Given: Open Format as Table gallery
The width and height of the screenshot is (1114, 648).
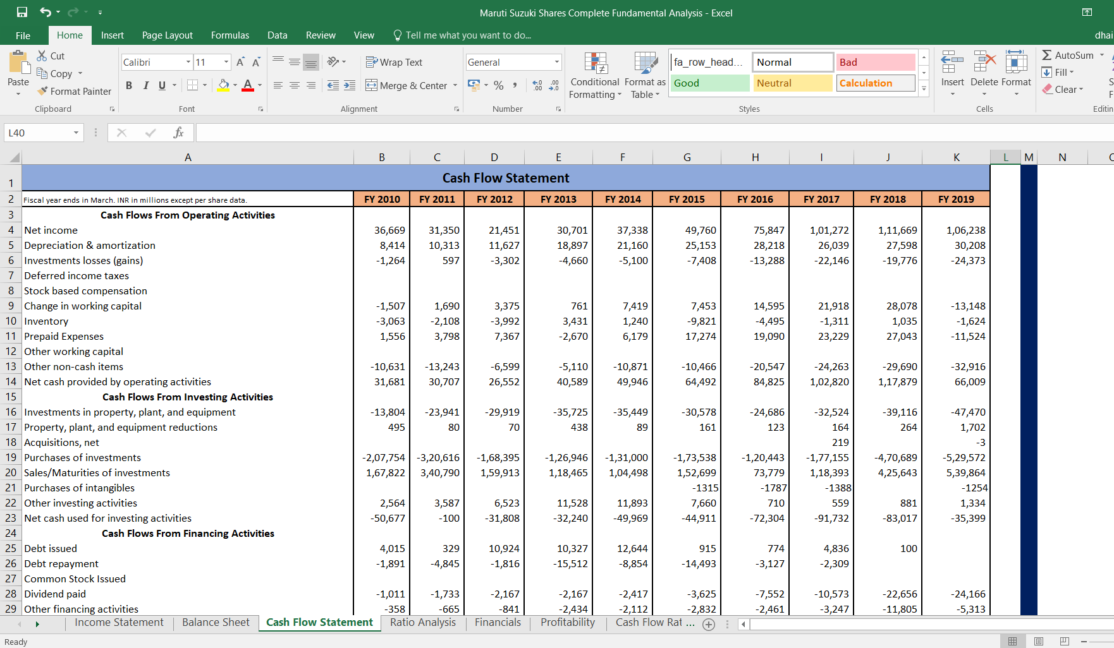Looking at the screenshot, I should tap(645, 76).
